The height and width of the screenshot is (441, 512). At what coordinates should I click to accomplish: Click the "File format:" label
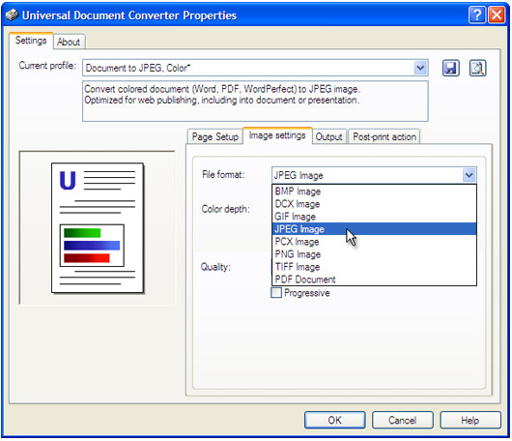223,175
